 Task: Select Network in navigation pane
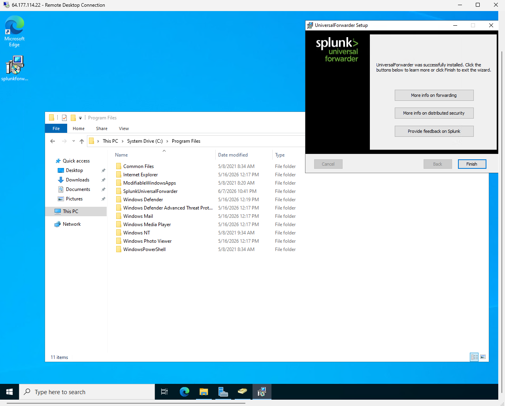click(x=72, y=224)
